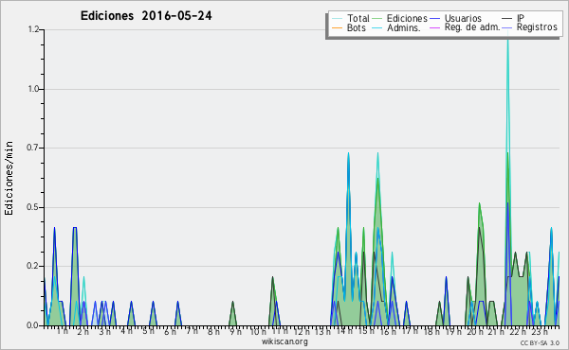The image size is (569, 350).
Task: Click the 1.0 value on the y-axis
Action: [x=33, y=89]
